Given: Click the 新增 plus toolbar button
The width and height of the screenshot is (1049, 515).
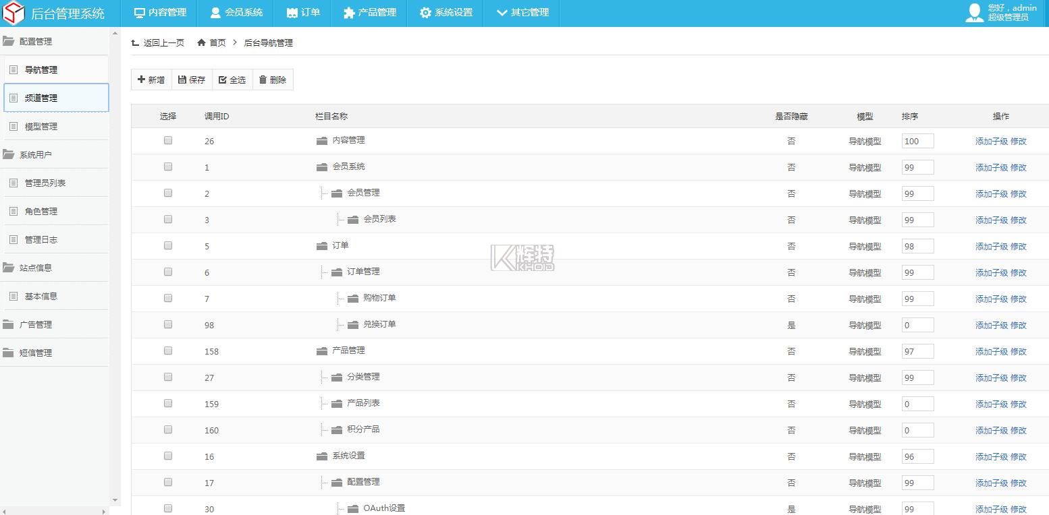Looking at the screenshot, I should click(x=151, y=80).
